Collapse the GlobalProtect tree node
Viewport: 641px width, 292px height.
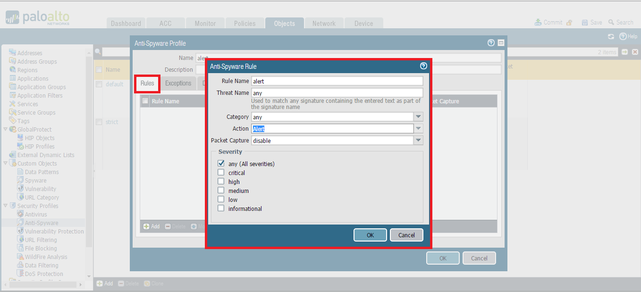coord(5,129)
